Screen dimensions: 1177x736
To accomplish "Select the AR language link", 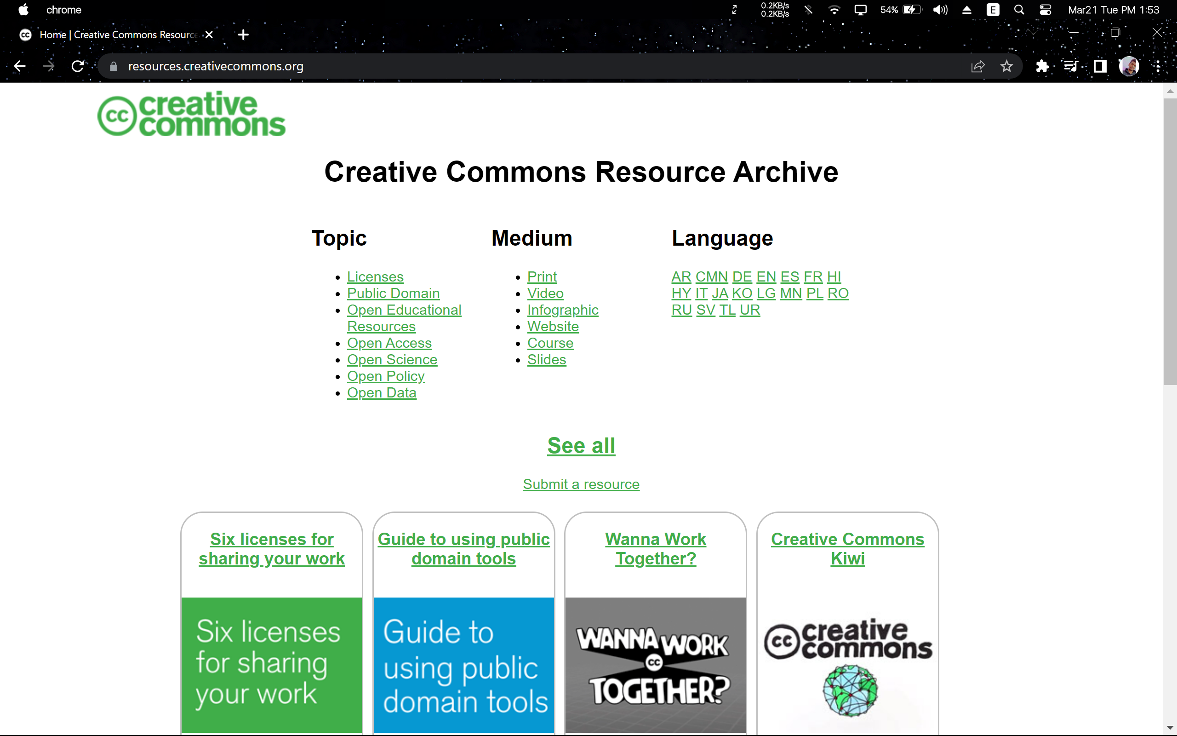I will [x=681, y=276].
